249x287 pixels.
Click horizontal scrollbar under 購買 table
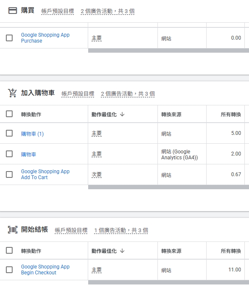point(168,51)
